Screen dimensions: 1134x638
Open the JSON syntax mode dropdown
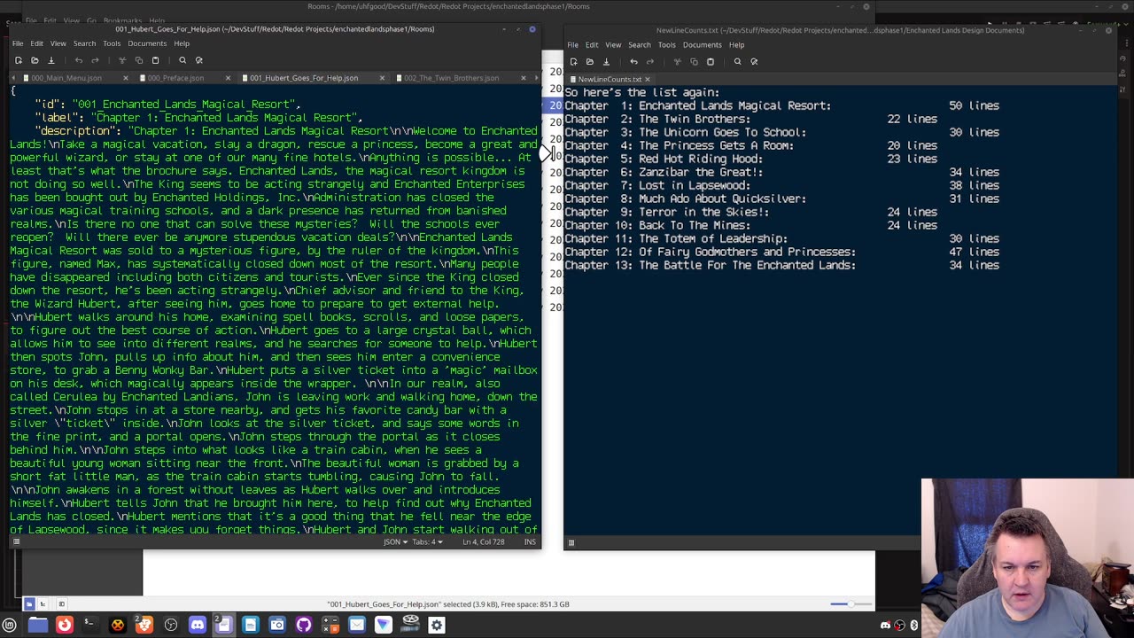[x=395, y=541]
